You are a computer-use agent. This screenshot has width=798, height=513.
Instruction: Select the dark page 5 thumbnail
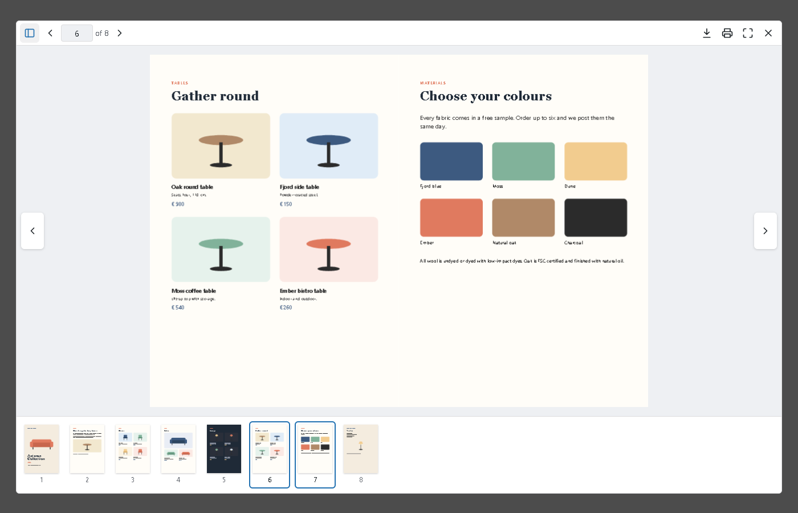coord(224,449)
